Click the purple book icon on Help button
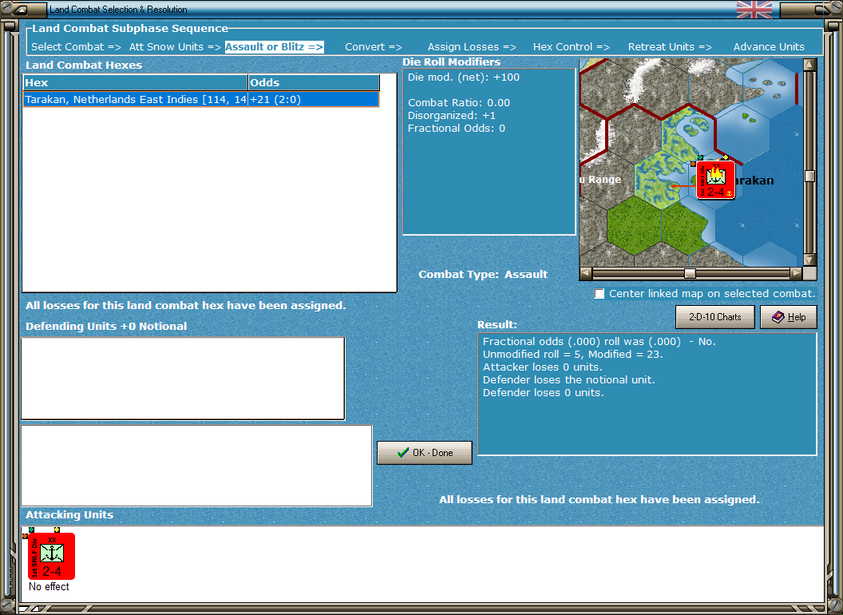Viewport: 843px width, 615px height. click(x=778, y=317)
